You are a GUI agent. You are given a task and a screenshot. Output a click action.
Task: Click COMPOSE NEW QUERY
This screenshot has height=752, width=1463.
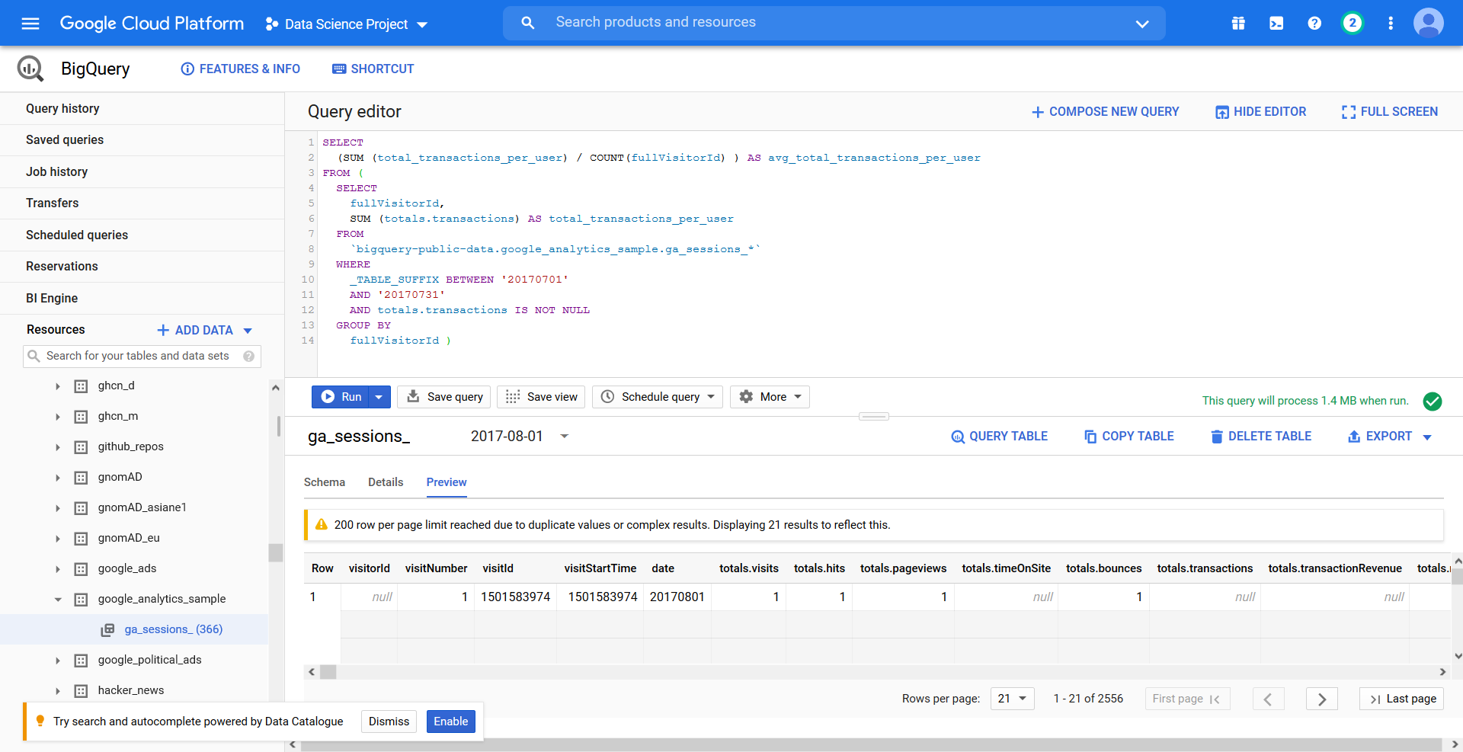pyautogui.click(x=1105, y=112)
